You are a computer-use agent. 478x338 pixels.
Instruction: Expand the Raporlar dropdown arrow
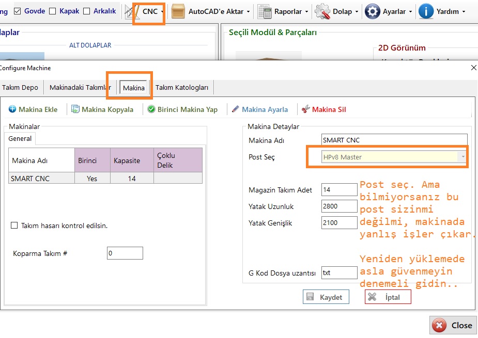[306, 11]
